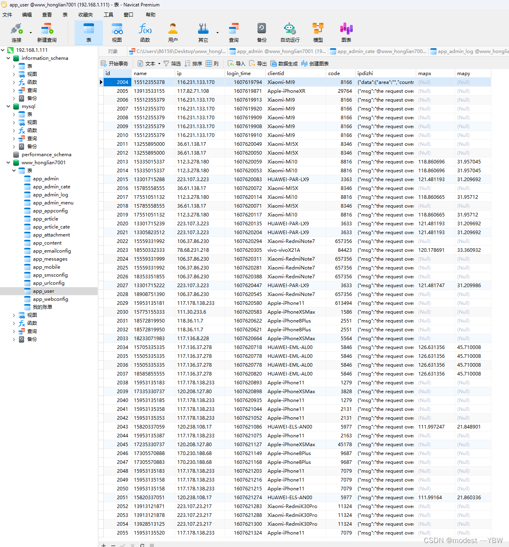Click mapx cell 111.997247

coord(435,427)
